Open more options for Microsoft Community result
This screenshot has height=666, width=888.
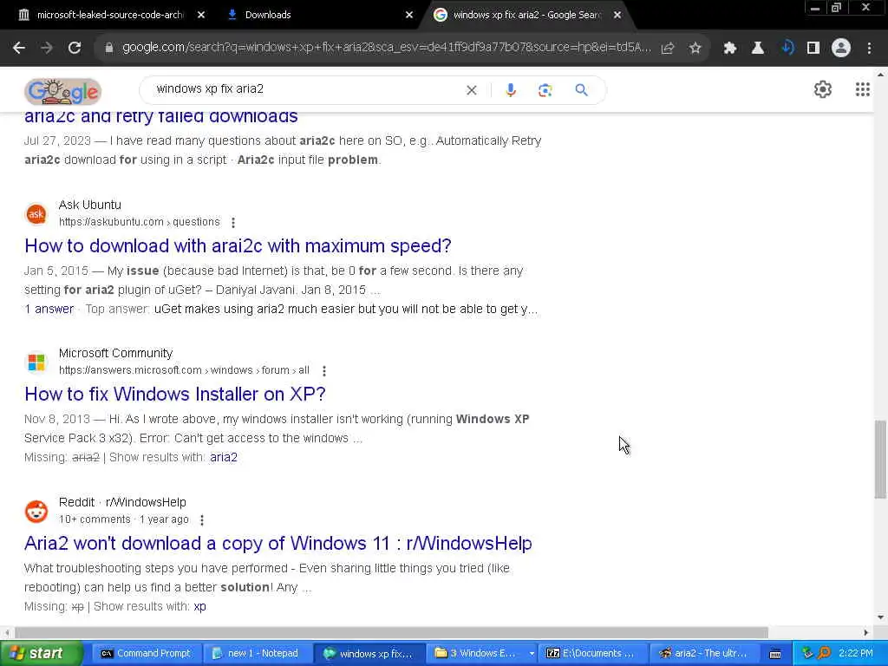point(324,371)
